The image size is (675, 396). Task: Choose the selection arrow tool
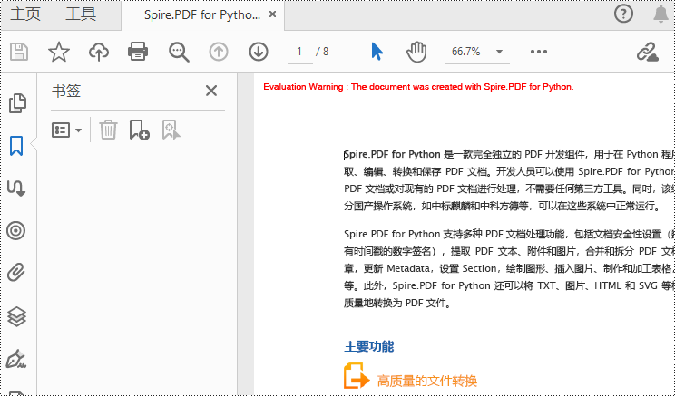tap(377, 52)
